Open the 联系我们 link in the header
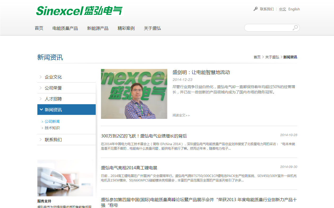Screen dimensions: 334x208 click(x=267, y=9)
